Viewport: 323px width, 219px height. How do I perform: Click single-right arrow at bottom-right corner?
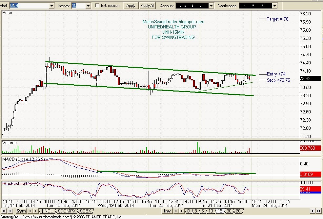point(313,211)
